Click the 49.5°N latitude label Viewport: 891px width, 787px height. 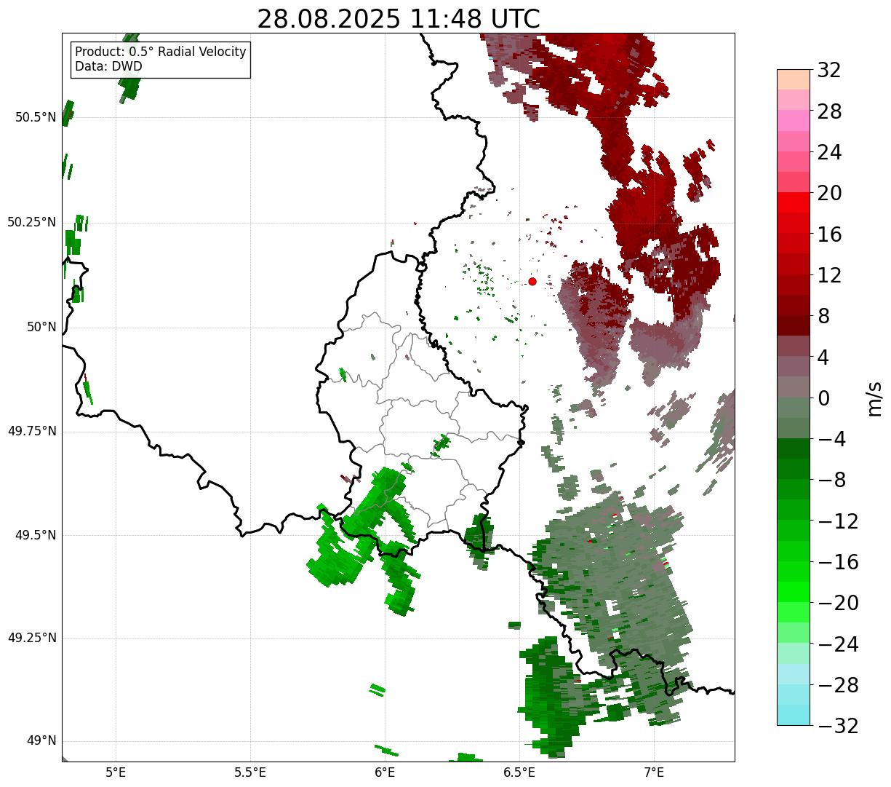click(35, 535)
